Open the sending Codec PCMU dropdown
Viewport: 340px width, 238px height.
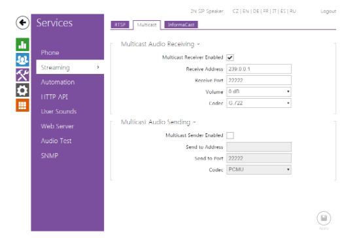pos(259,169)
